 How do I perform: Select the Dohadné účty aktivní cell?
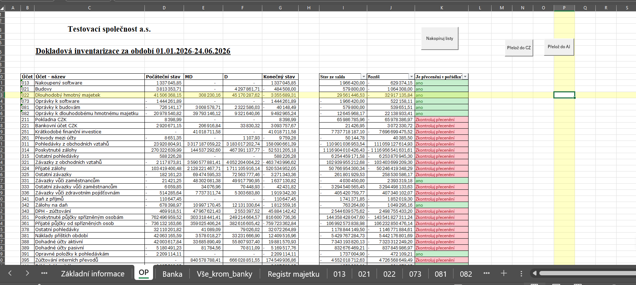pos(89,242)
